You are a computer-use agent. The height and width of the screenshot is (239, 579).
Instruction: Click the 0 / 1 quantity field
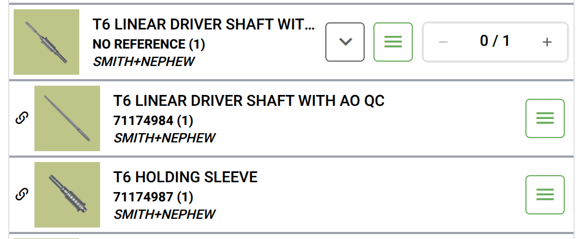(x=495, y=41)
